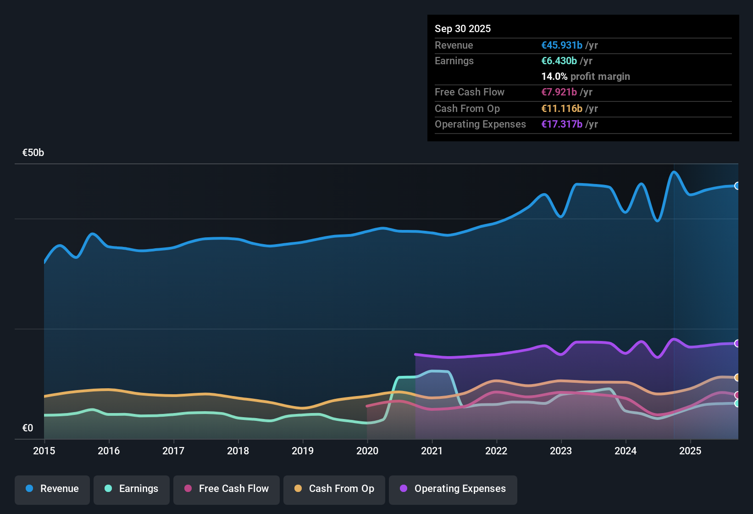Select the Revenue endpoint marker on chart
Viewport: 753px width, 514px height.
[737, 186]
